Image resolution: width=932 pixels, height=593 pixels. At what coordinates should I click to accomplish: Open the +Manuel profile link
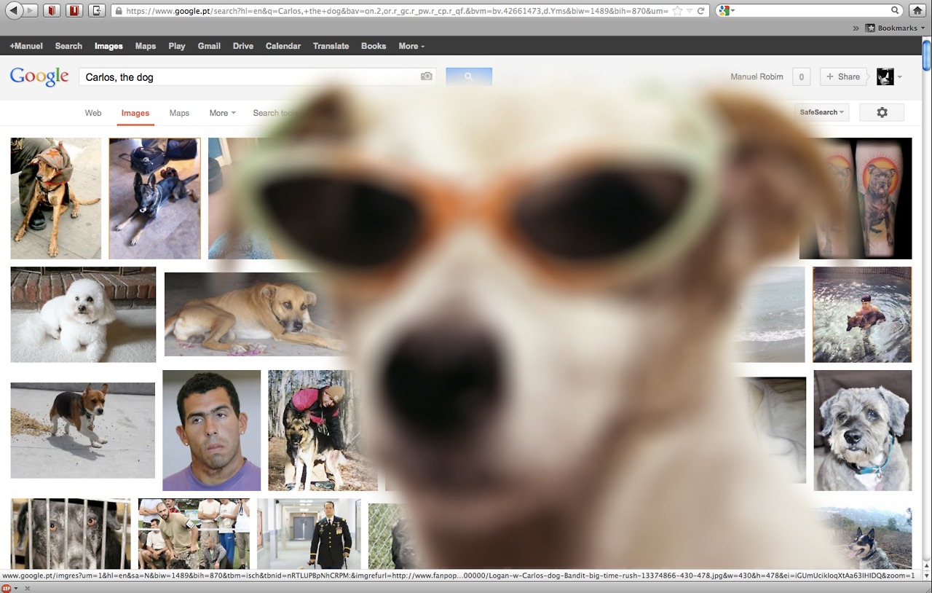pos(26,46)
